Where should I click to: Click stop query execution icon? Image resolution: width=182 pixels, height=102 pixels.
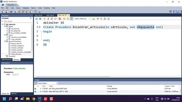tap(55, 19)
